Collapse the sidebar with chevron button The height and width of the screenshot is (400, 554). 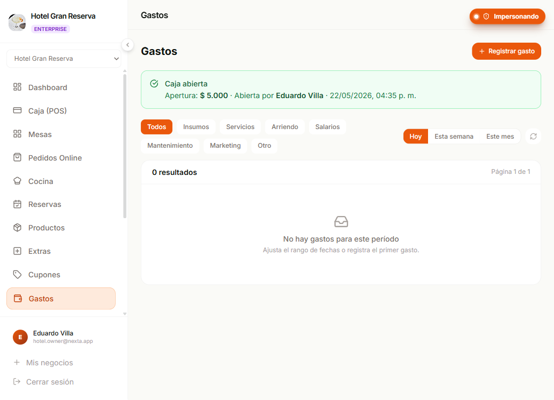tap(128, 45)
